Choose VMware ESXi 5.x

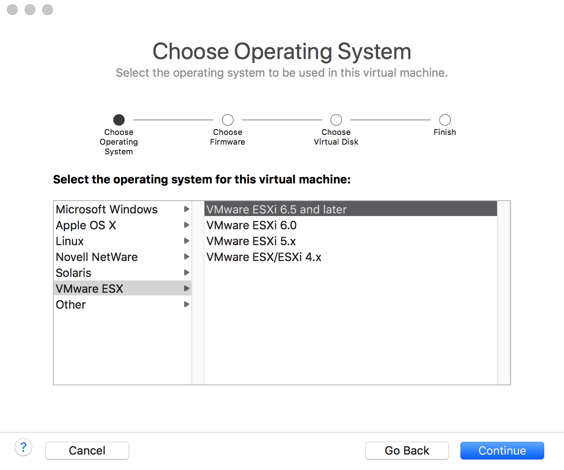(x=251, y=241)
